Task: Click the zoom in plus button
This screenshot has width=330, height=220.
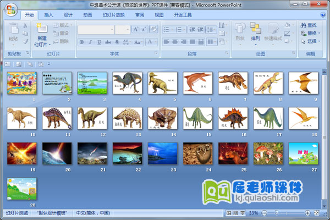Action: 307,212
